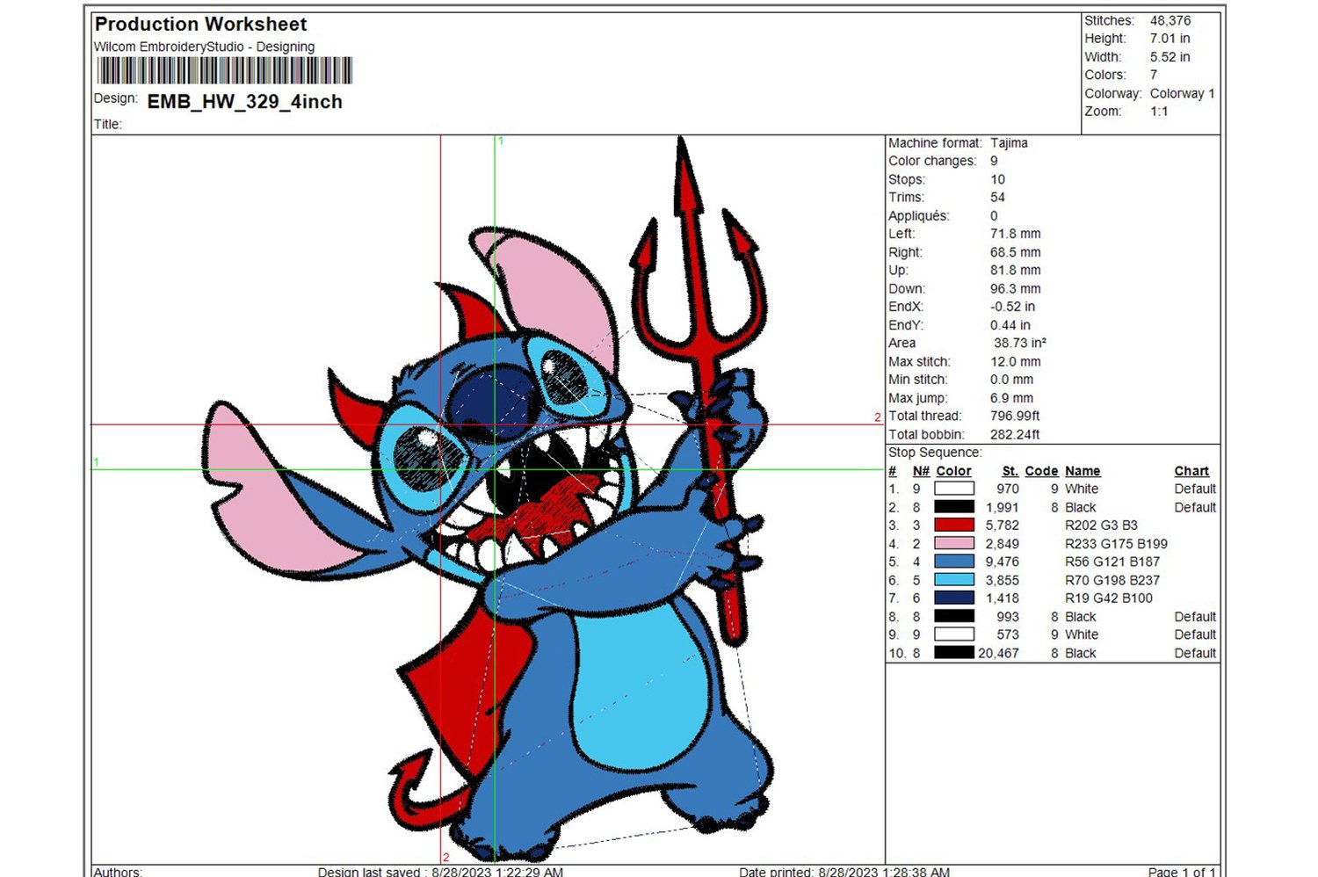Select the Right value 68.5 mm

[1016, 252]
